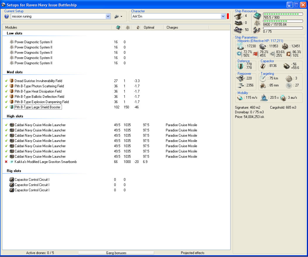
Task: Click the drone bandwidth progress bar
Action: [x=283, y=28]
